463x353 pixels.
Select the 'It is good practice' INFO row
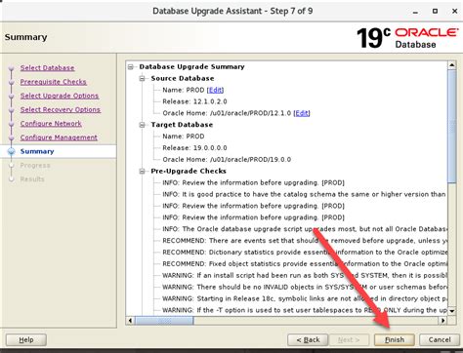[x=304, y=194]
